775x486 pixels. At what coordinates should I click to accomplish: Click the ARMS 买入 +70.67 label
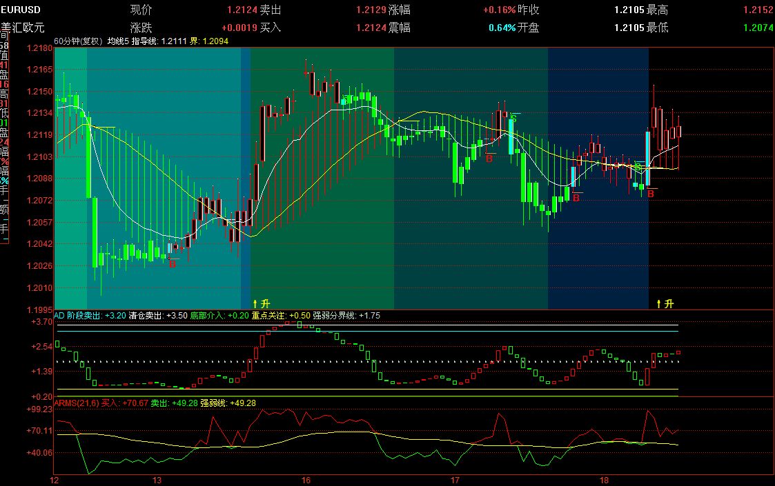coord(124,403)
